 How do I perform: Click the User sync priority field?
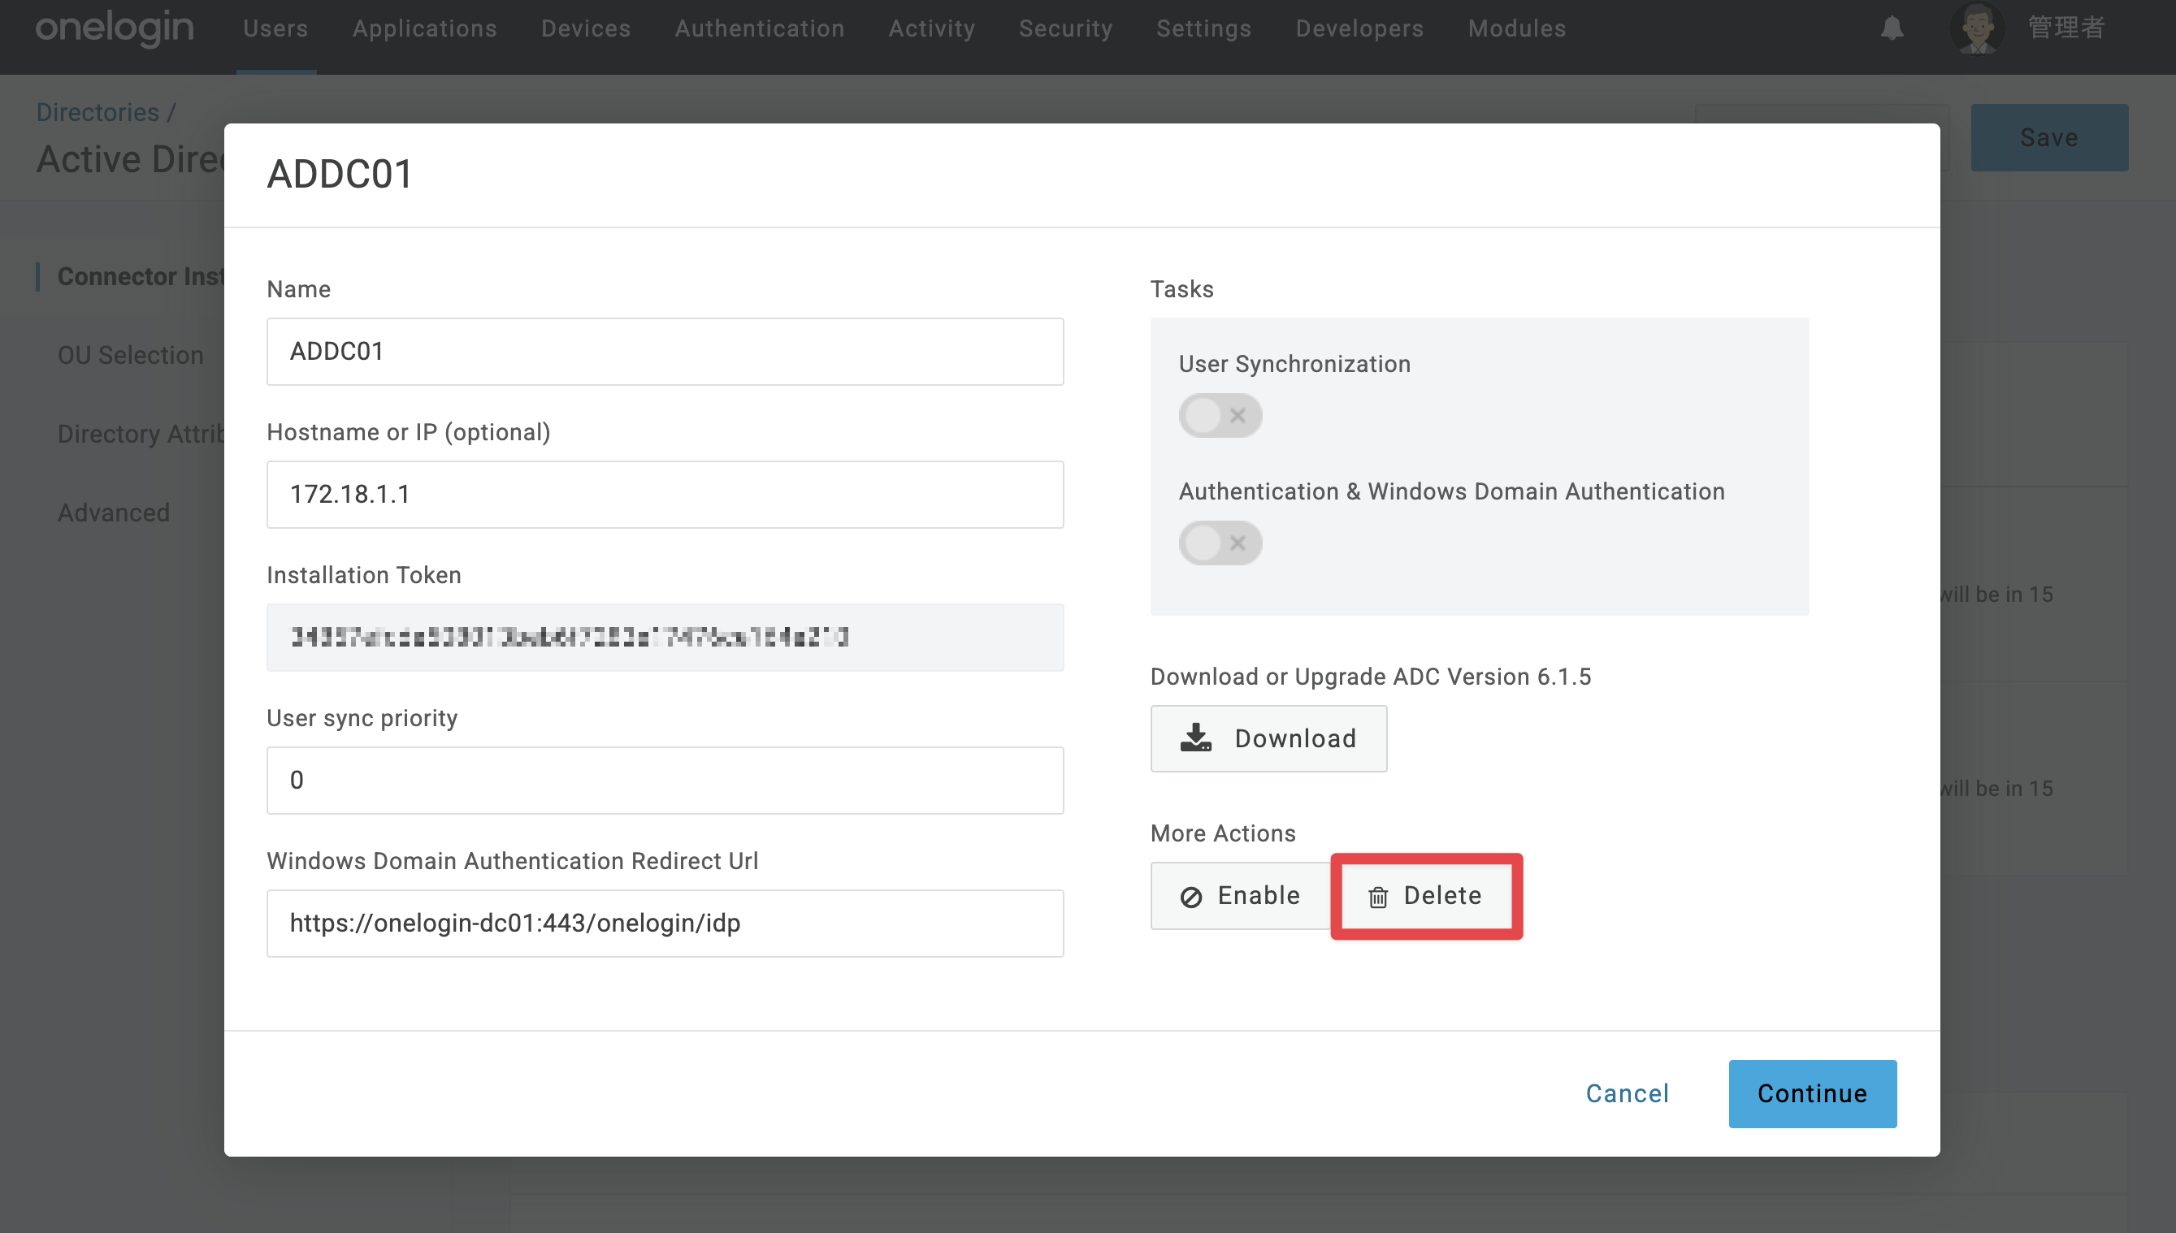665,780
